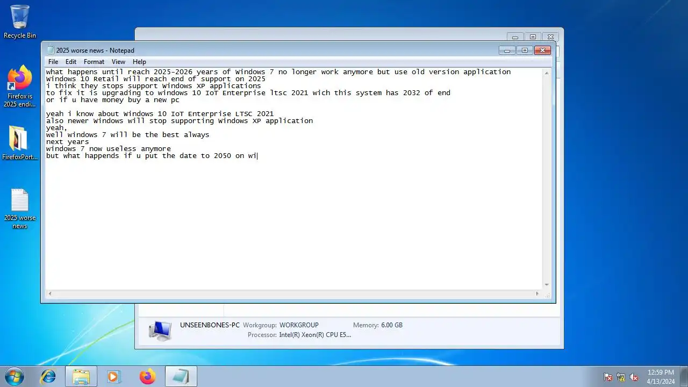Switch to the Notepad taskbar button
The image size is (688, 387).
click(181, 376)
